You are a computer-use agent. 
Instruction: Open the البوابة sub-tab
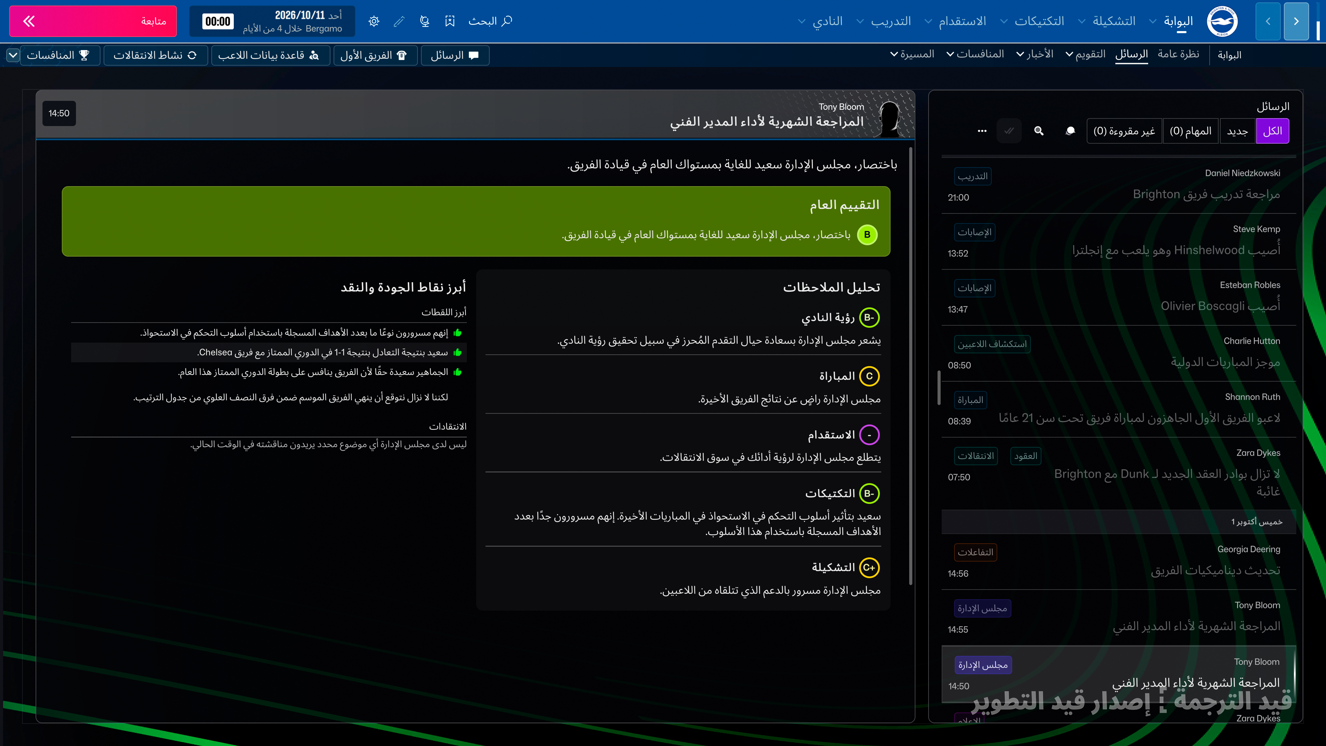coord(1230,55)
